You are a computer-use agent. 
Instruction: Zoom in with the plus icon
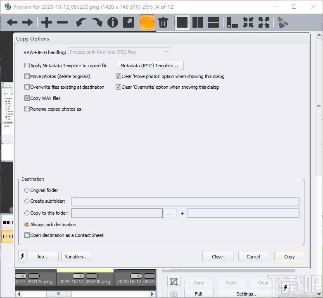(47, 22)
